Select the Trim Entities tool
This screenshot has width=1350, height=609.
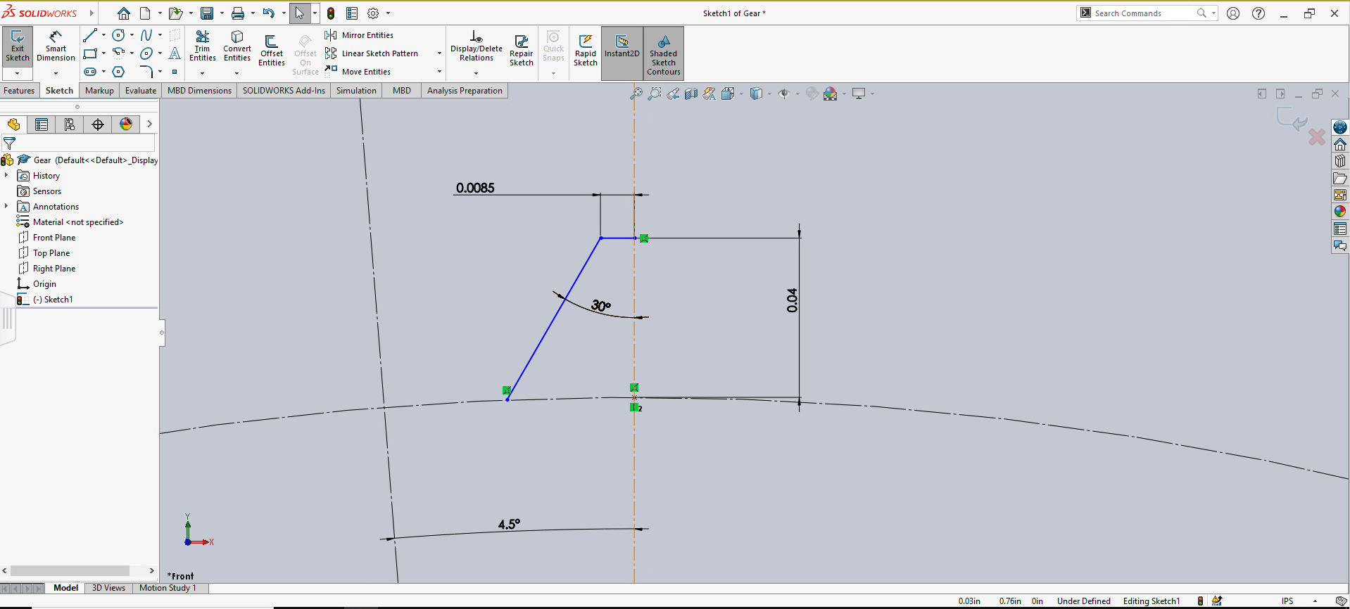[x=202, y=46]
